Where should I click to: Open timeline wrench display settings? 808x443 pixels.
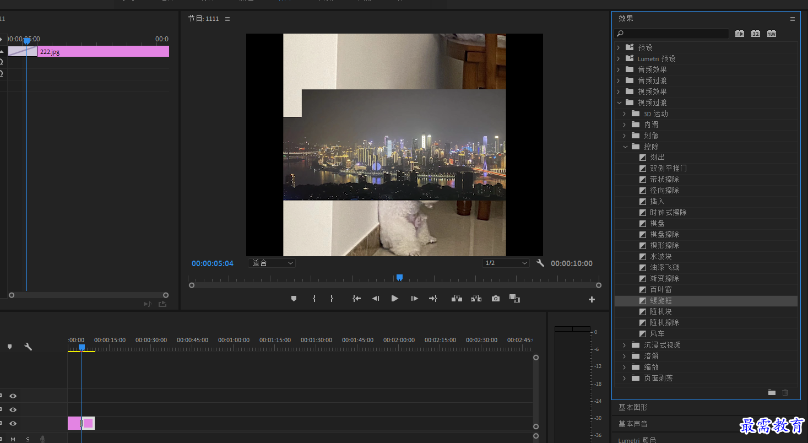pyautogui.click(x=28, y=347)
